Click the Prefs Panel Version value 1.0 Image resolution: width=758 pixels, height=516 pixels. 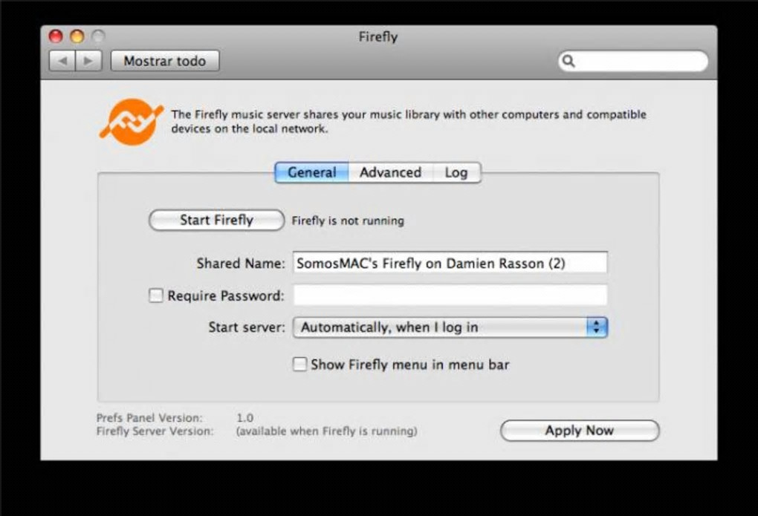[245, 417]
